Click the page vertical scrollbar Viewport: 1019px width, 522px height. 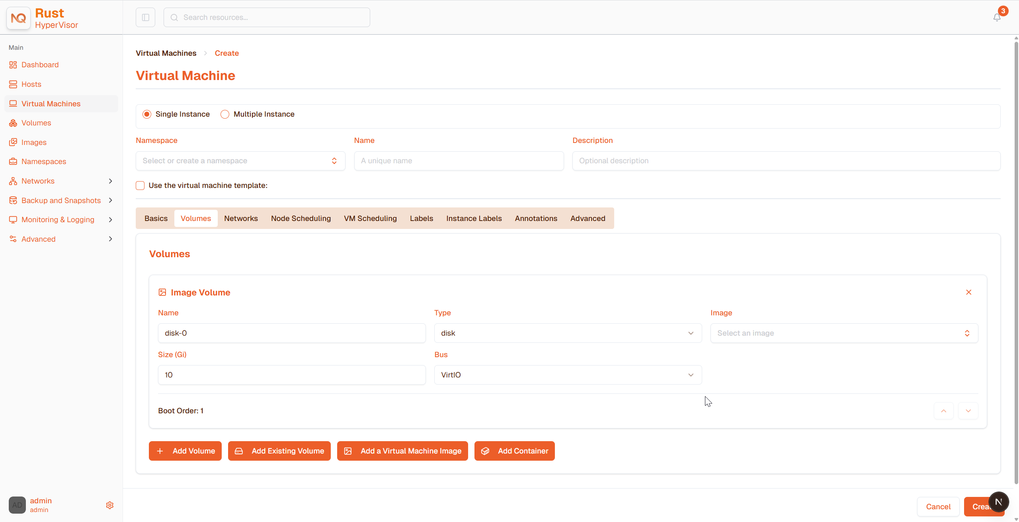coord(1016,263)
